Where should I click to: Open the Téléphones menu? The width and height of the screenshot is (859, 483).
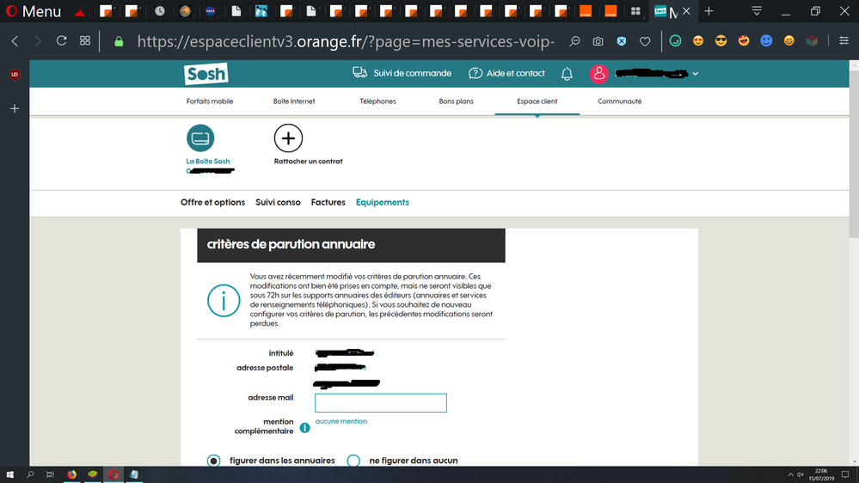click(377, 101)
